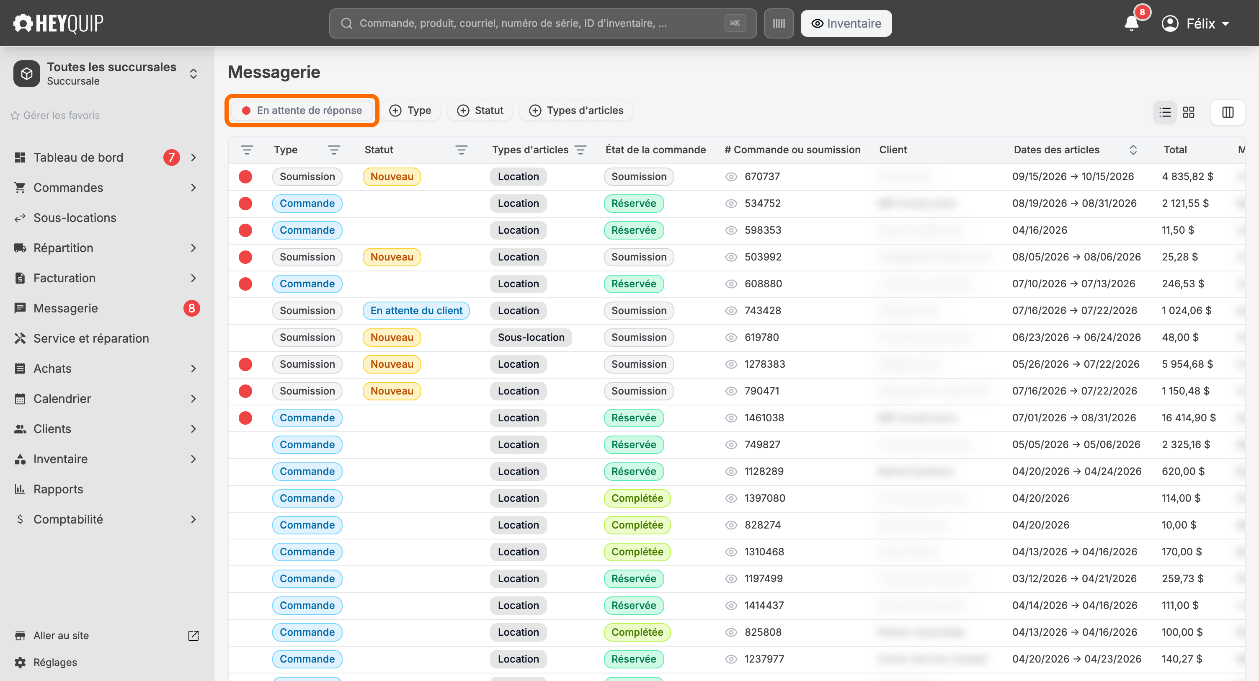Image resolution: width=1259 pixels, height=681 pixels.
Task: Click the Sous-locations arrows icon
Action: [x=20, y=217]
